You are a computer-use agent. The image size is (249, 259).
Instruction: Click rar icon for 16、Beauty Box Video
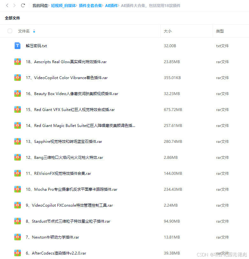(x=18, y=93)
